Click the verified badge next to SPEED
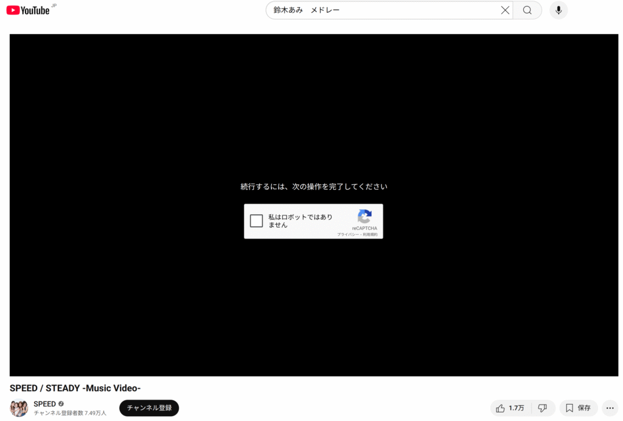623x421 pixels. point(61,404)
